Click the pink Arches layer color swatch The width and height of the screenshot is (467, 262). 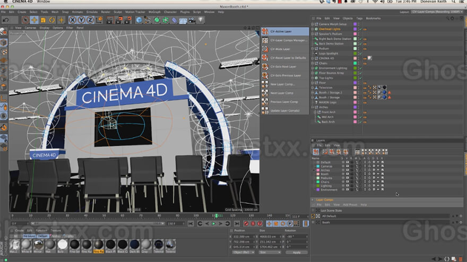pos(318,170)
